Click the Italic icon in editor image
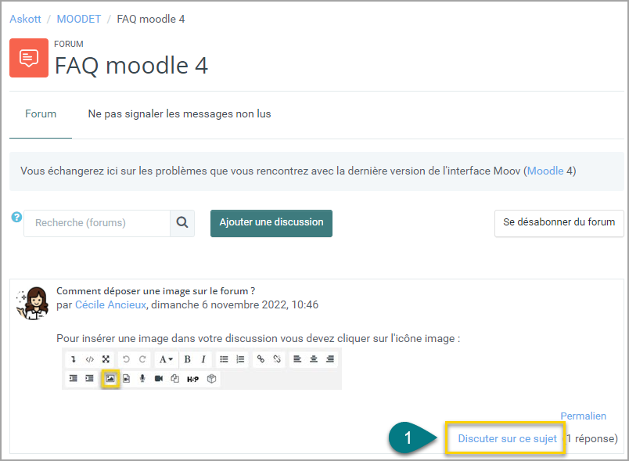This screenshot has height=461, width=629. (203, 359)
